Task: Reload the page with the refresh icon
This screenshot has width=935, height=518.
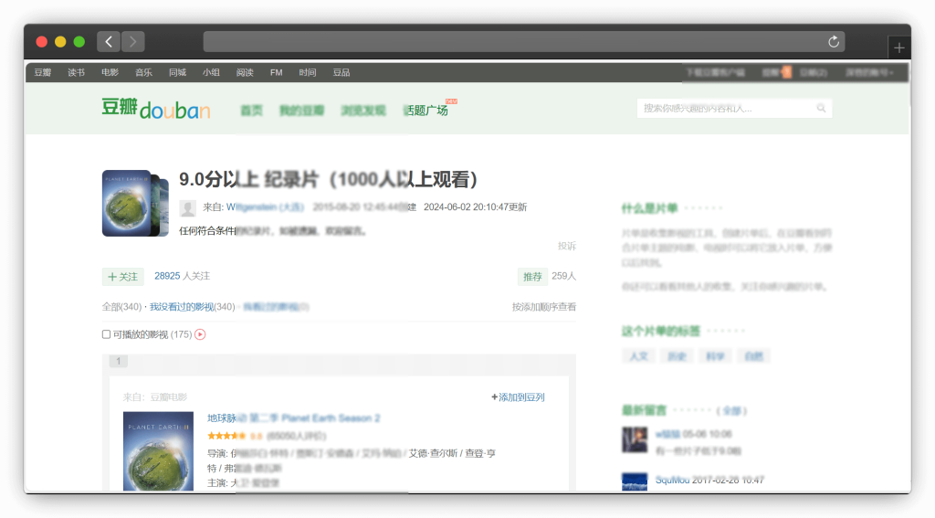Action: pos(834,41)
